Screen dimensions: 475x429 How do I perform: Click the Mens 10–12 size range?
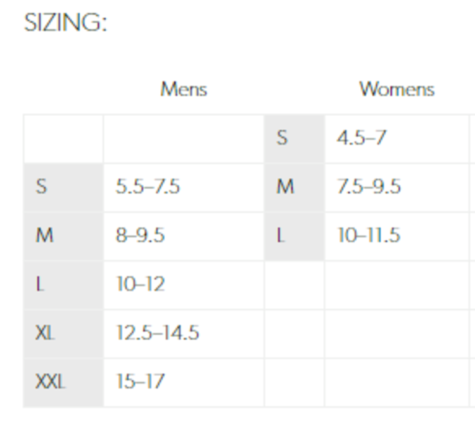[x=140, y=284]
